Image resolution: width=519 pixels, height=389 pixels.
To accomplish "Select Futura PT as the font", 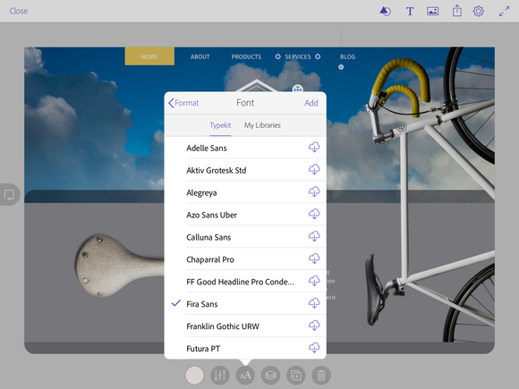I will point(245,349).
